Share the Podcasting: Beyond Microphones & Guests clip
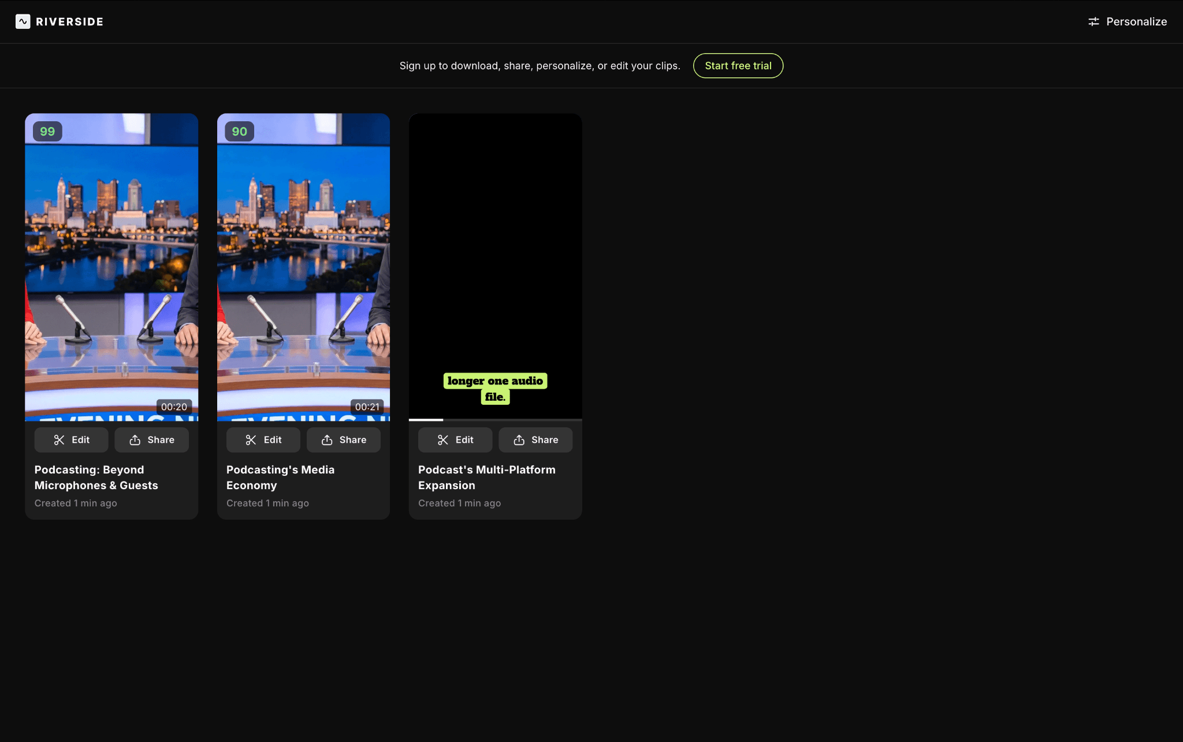The height and width of the screenshot is (742, 1183). 151,440
